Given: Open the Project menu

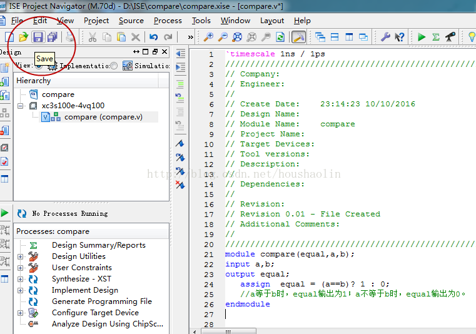Looking at the screenshot, I should click(96, 21).
